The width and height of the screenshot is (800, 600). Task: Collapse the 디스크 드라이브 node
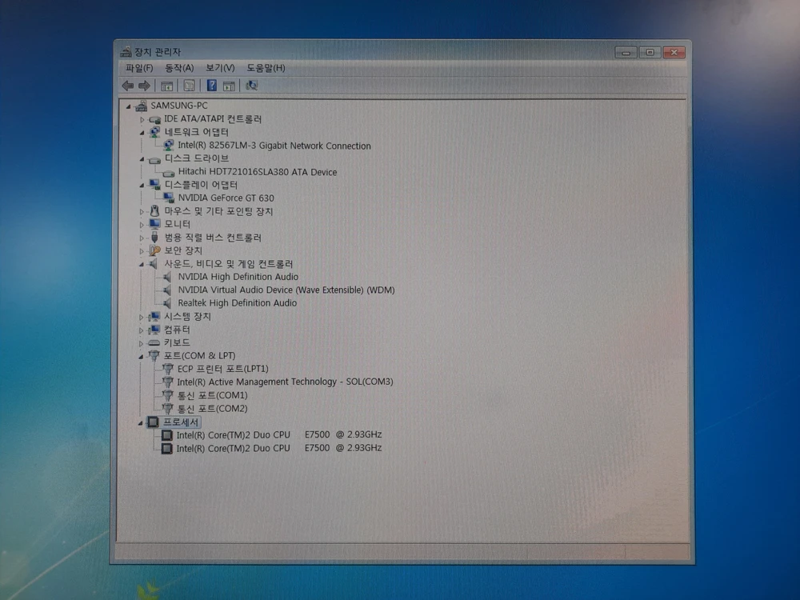(x=142, y=159)
